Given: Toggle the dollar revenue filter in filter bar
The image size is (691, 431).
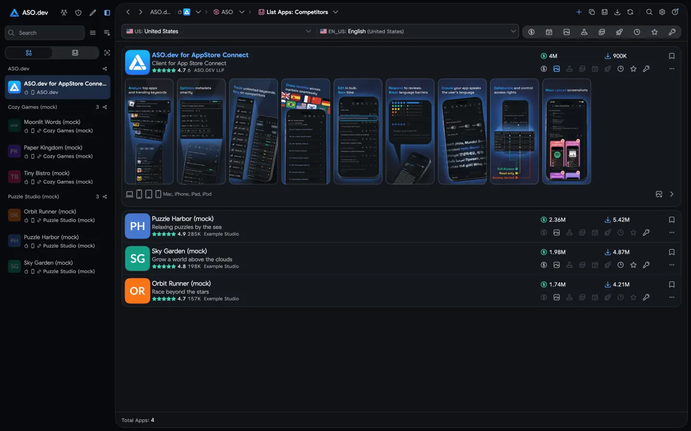Looking at the screenshot, I should (531, 32).
